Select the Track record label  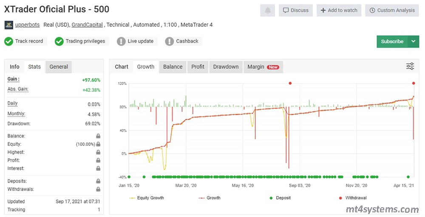pos(29,41)
